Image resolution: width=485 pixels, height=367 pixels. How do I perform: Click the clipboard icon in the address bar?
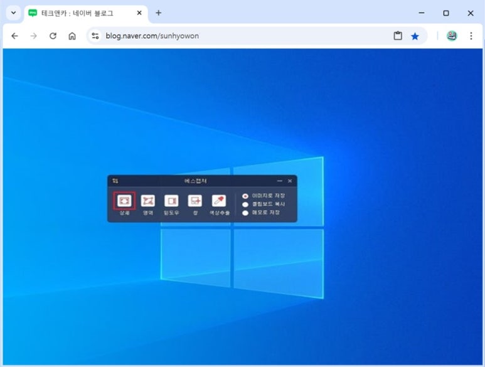[x=398, y=36]
